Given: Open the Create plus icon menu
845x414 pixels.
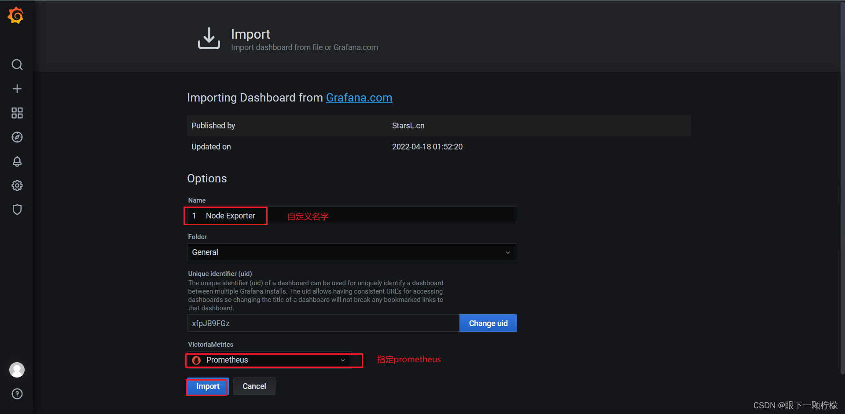Looking at the screenshot, I should 17,89.
